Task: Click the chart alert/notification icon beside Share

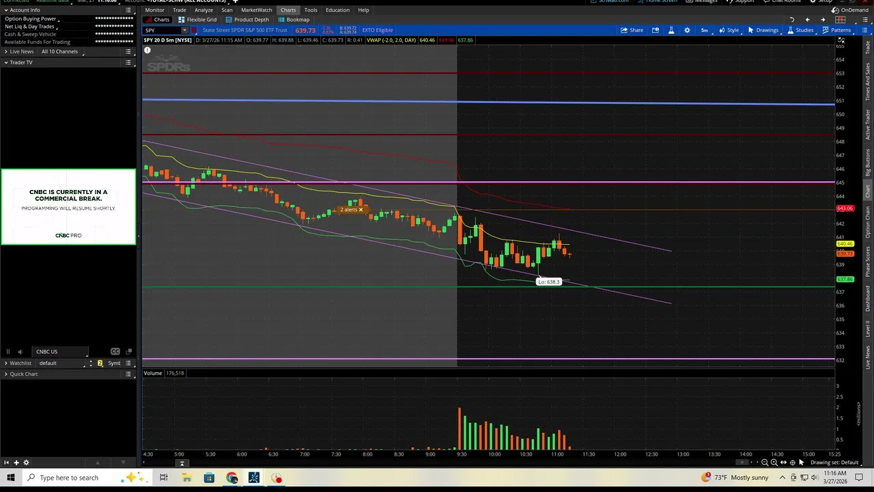Action: coord(655,30)
